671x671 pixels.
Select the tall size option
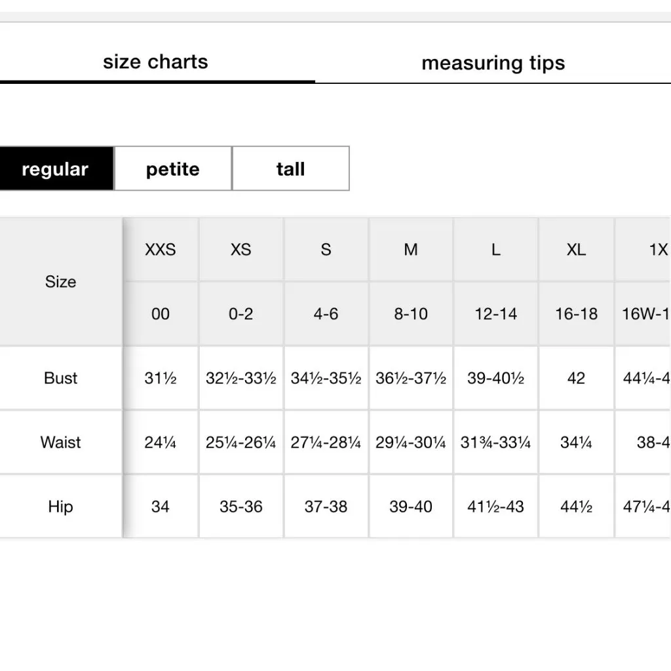[x=290, y=169]
